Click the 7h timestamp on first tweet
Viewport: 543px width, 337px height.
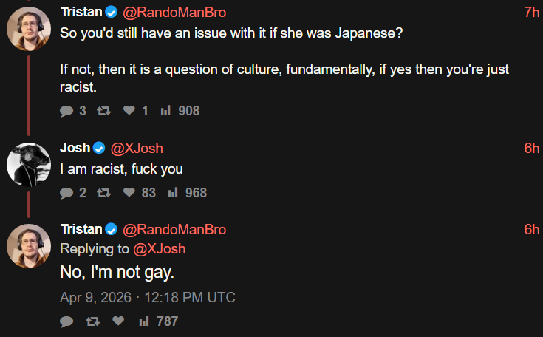point(531,13)
